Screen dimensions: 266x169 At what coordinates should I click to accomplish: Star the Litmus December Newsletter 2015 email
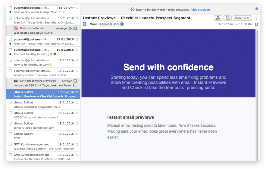coord(77,103)
